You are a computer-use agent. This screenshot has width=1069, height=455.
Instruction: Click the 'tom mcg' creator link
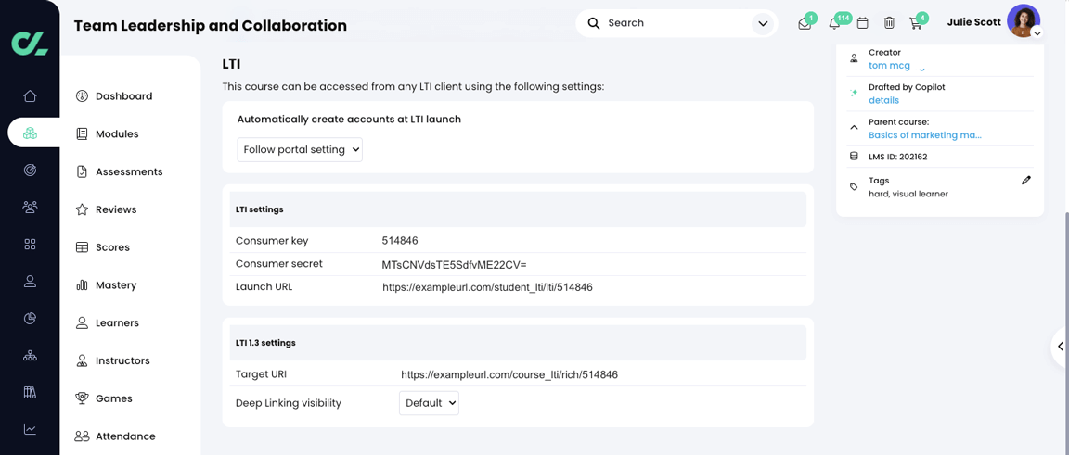click(x=889, y=66)
